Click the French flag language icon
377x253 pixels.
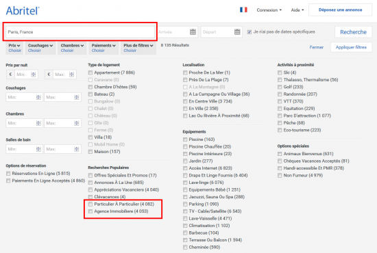pyautogui.click(x=243, y=10)
